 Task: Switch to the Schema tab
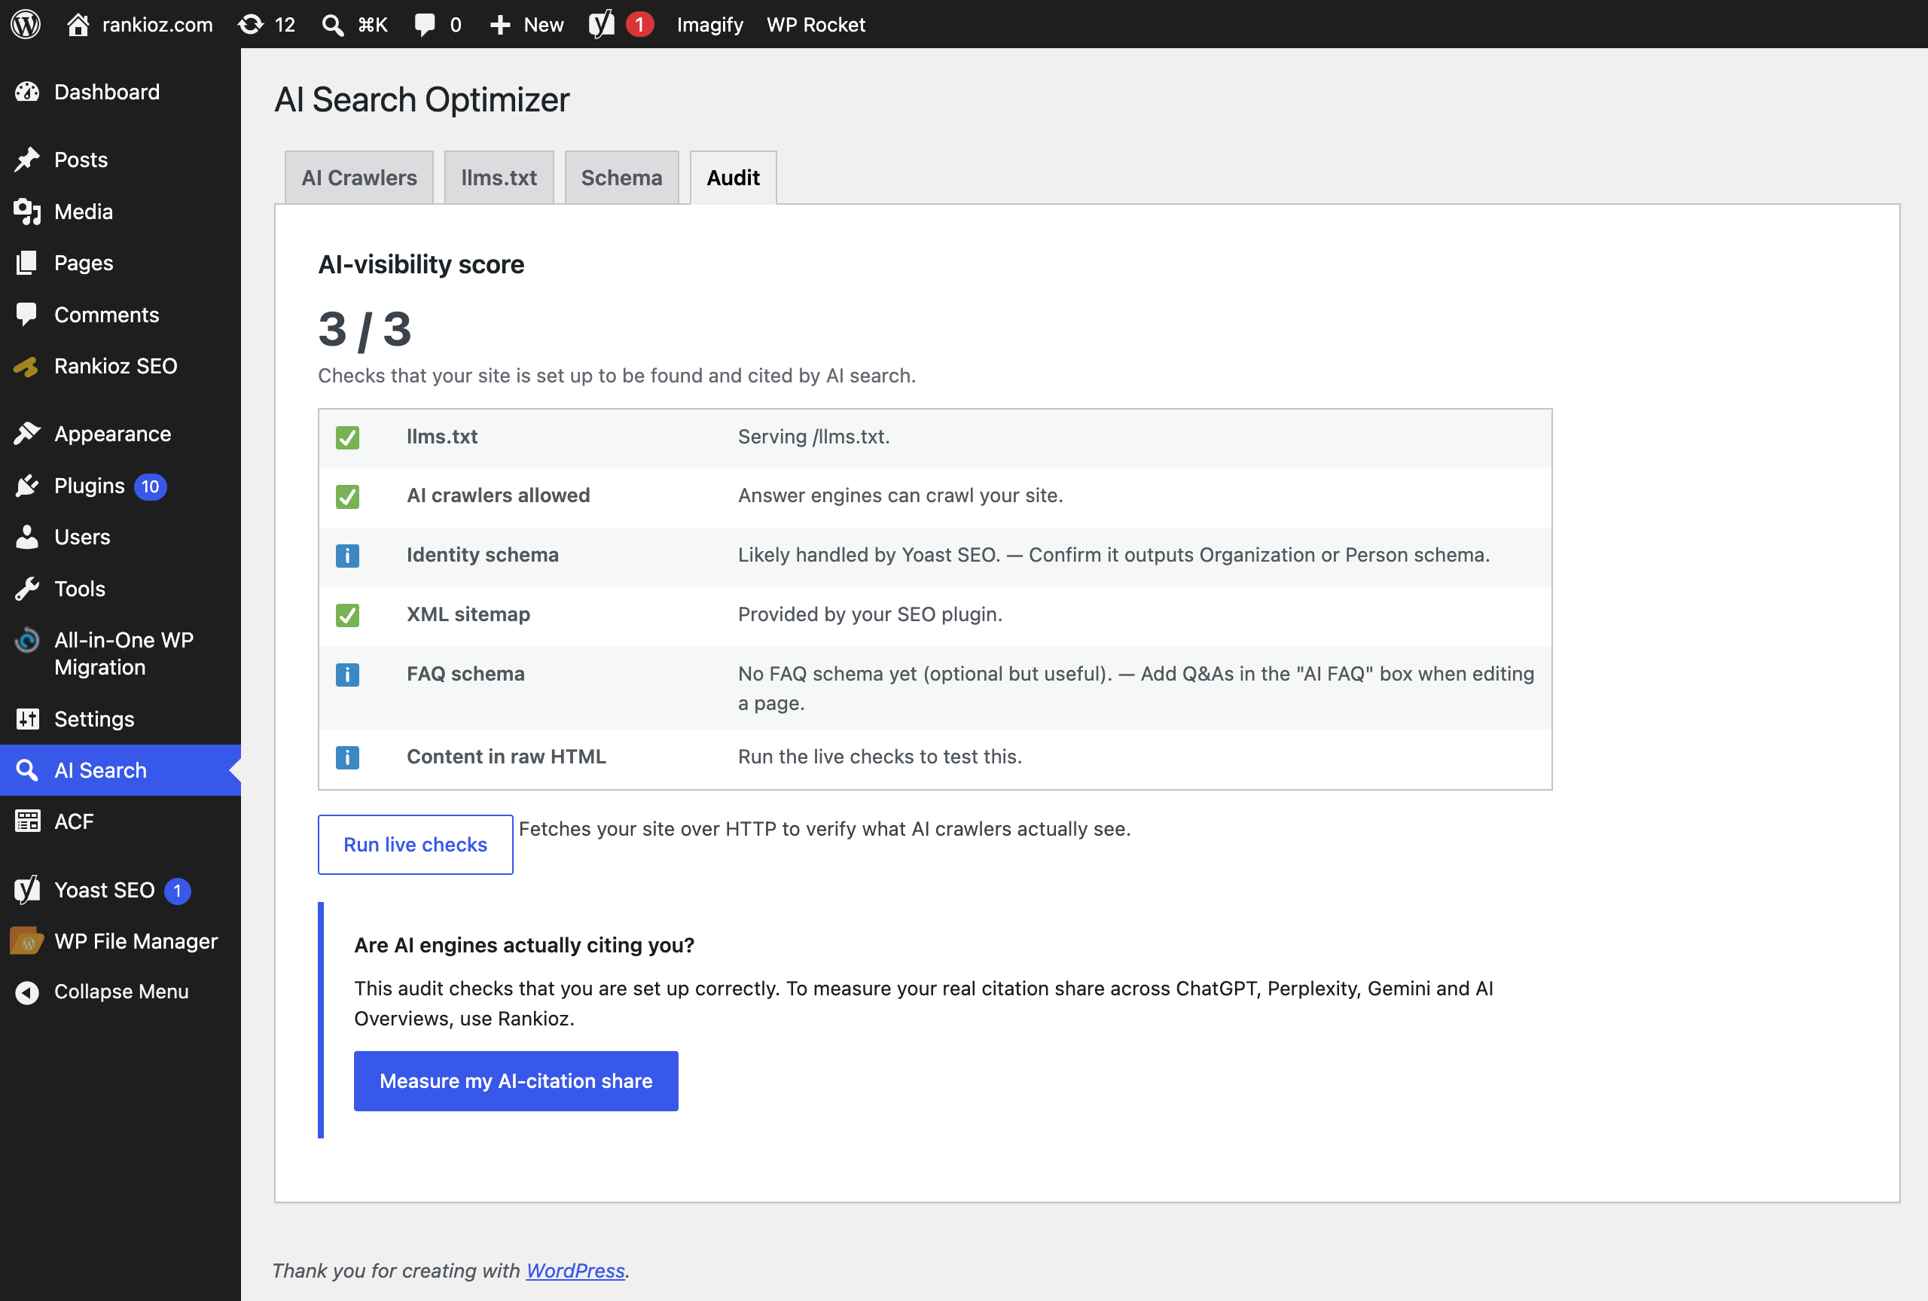point(621,178)
